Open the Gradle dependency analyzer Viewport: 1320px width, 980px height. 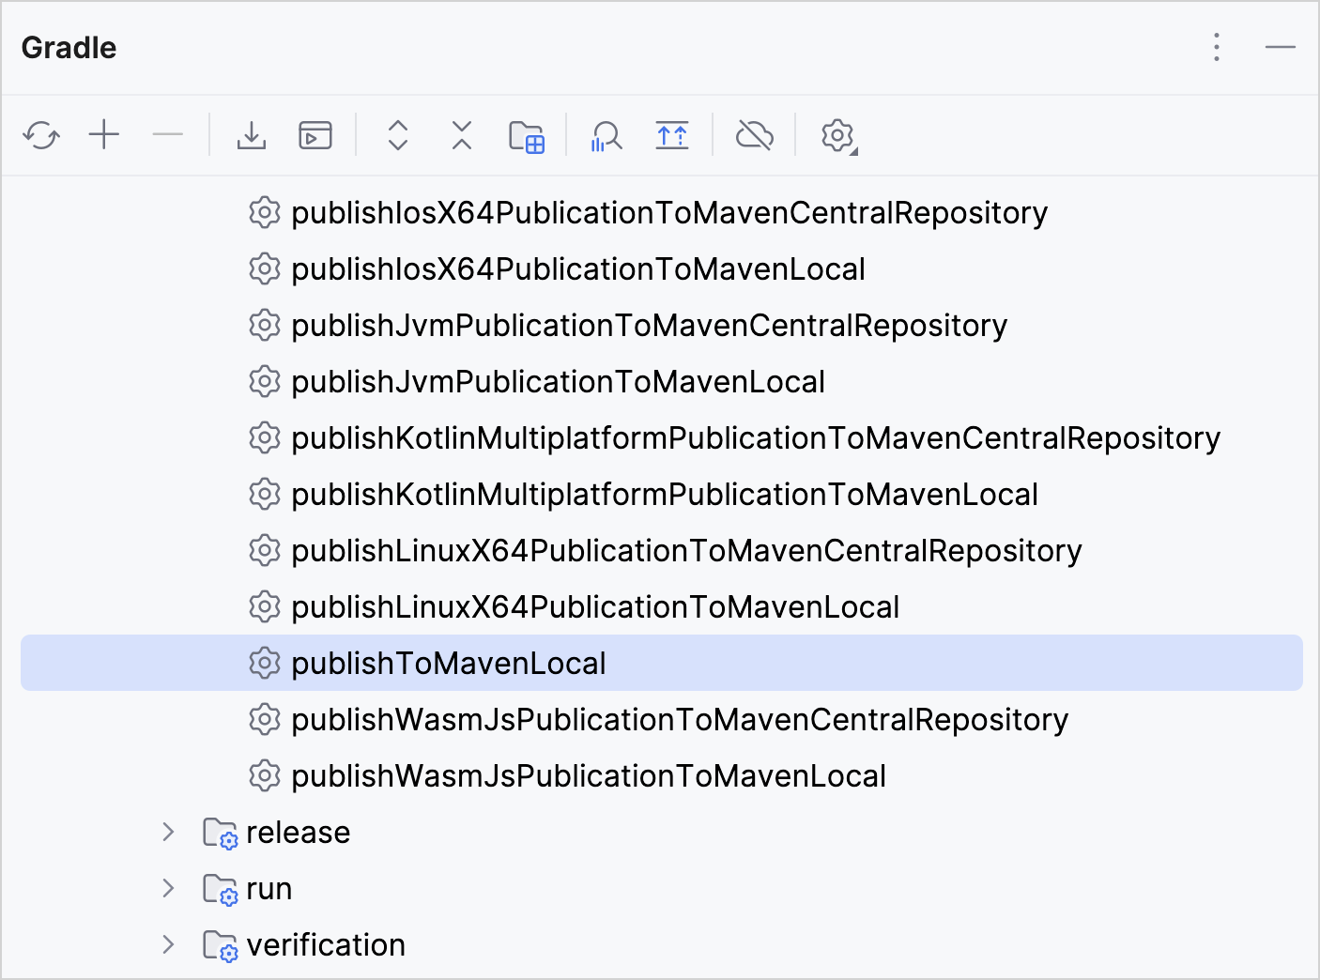coord(606,135)
